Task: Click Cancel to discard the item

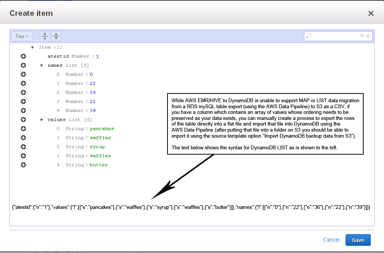Action: tap(331, 240)
